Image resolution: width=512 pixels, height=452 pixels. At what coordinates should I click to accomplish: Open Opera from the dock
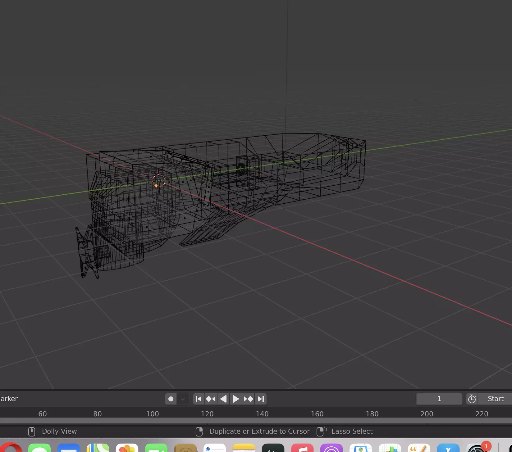[10, 448]
